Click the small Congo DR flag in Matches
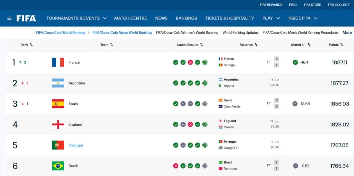Viewport: 354px width, 176px height. [x=220, y=148]
